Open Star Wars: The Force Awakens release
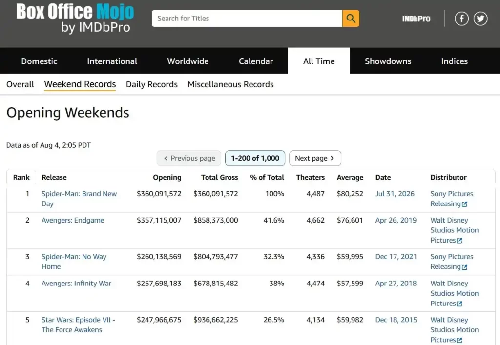This screenshot has height=345, width=500. tap(79, 325)
